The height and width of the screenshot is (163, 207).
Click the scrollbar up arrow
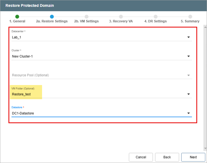(205, 27)
